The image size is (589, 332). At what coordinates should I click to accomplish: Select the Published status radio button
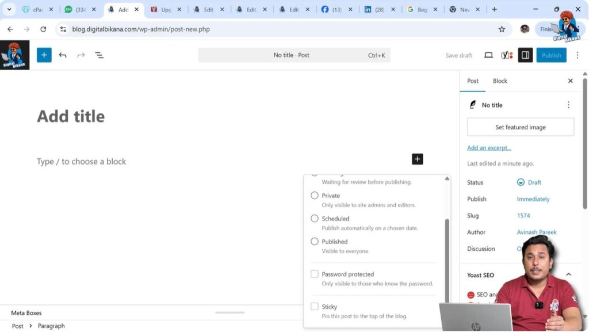pos(315,241)
